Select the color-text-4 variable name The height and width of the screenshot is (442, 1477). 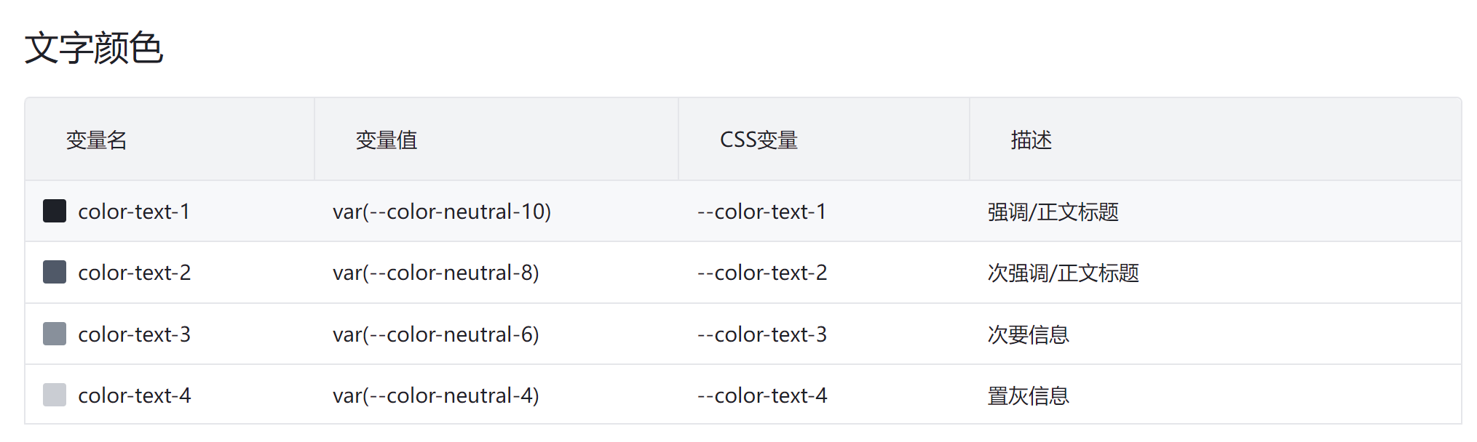coord(135,395)
